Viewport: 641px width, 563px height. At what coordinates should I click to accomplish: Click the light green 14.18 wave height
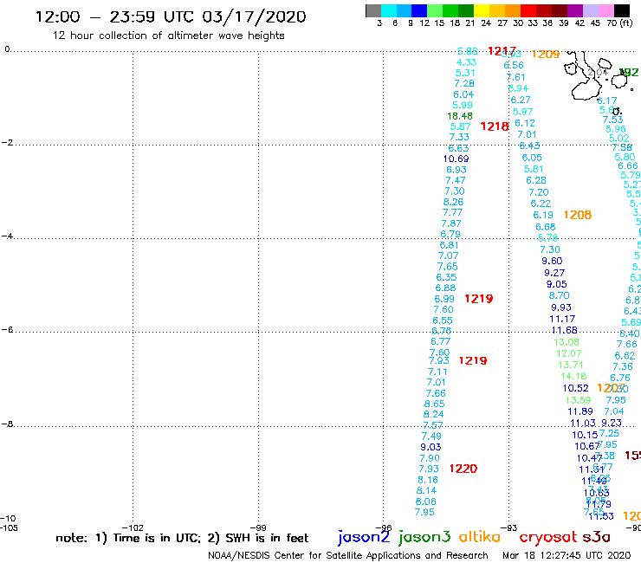(x=573, y=376)
